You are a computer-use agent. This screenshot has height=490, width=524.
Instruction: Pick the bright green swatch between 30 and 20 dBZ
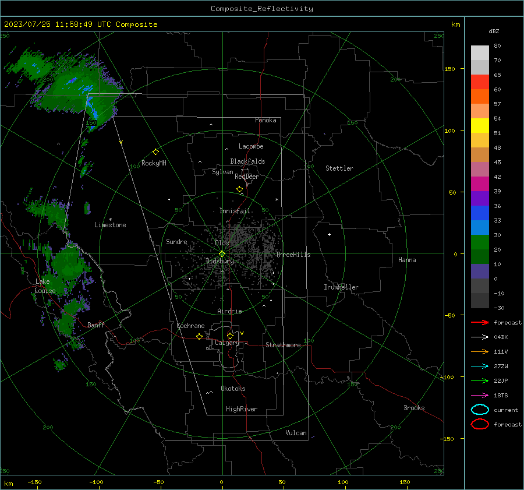(x=480, y=242)
